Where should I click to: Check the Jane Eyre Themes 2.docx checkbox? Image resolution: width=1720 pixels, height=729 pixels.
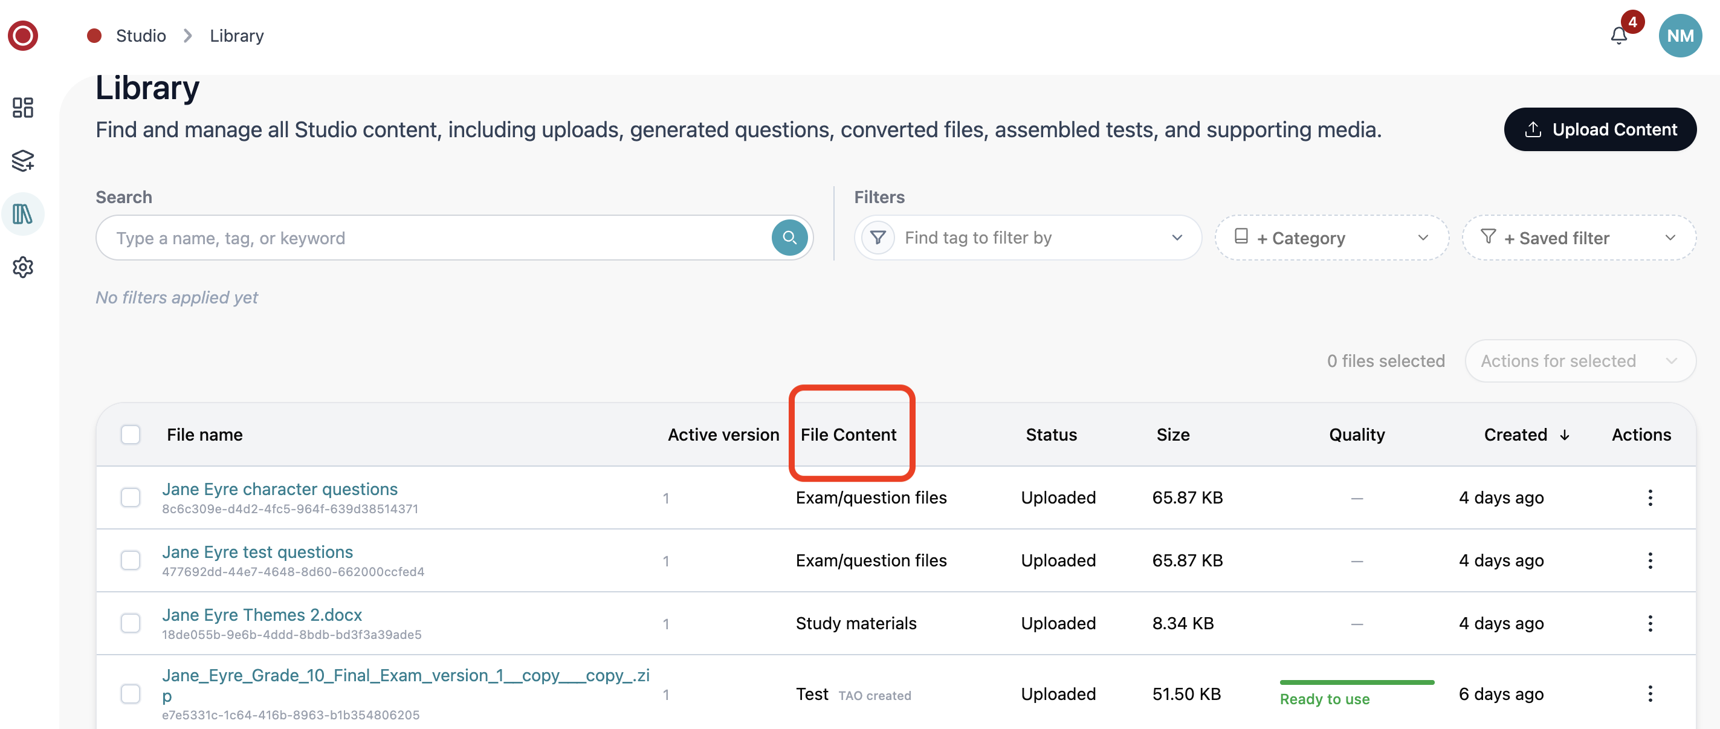pos(130,624)
